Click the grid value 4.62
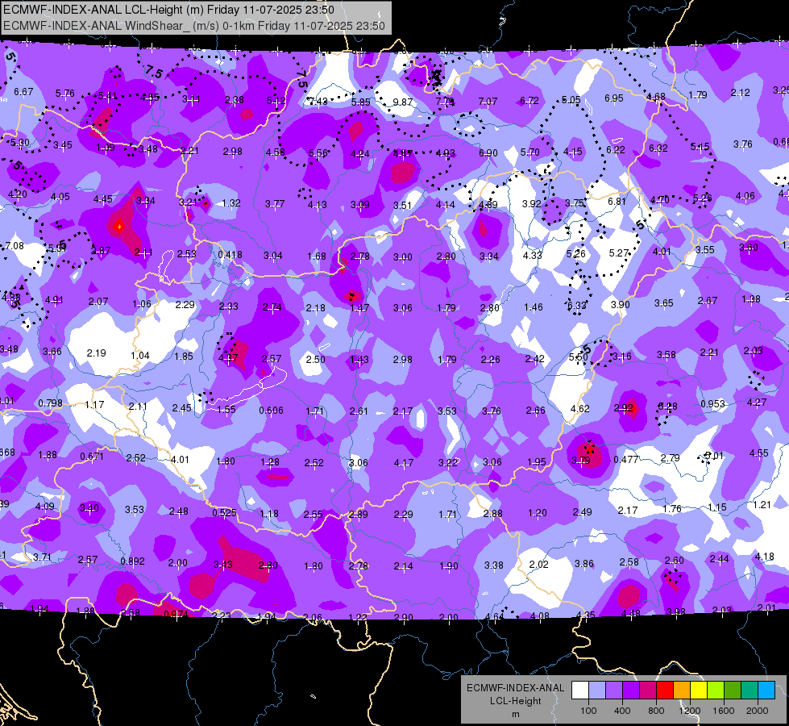This screenshot has width=789, height=726. tap(579, 409)
